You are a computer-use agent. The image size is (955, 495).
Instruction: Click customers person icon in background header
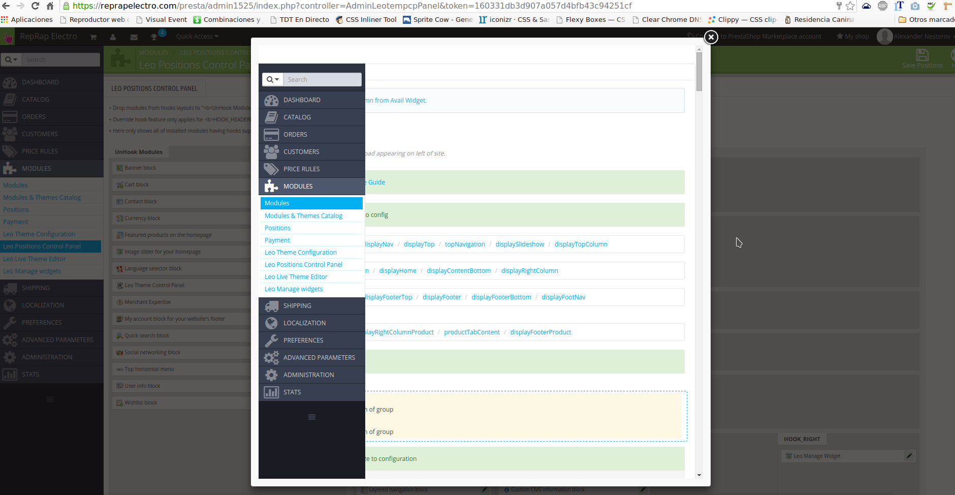113,37
